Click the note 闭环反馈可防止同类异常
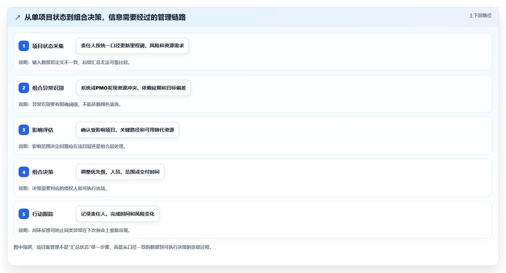Screen dimensions: 506x273 [x=74, y=230]
